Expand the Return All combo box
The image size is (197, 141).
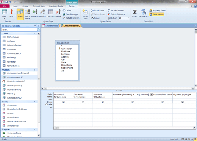coord(128,18)
